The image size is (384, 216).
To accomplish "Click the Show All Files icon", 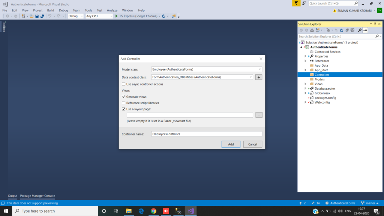I will tap(352, 30).
